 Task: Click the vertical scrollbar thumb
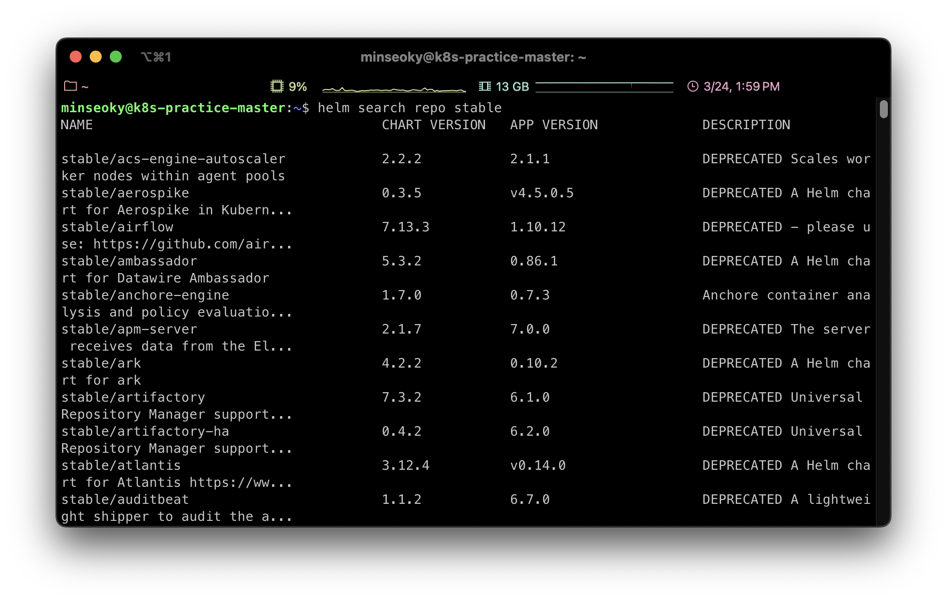click(883, 109)
